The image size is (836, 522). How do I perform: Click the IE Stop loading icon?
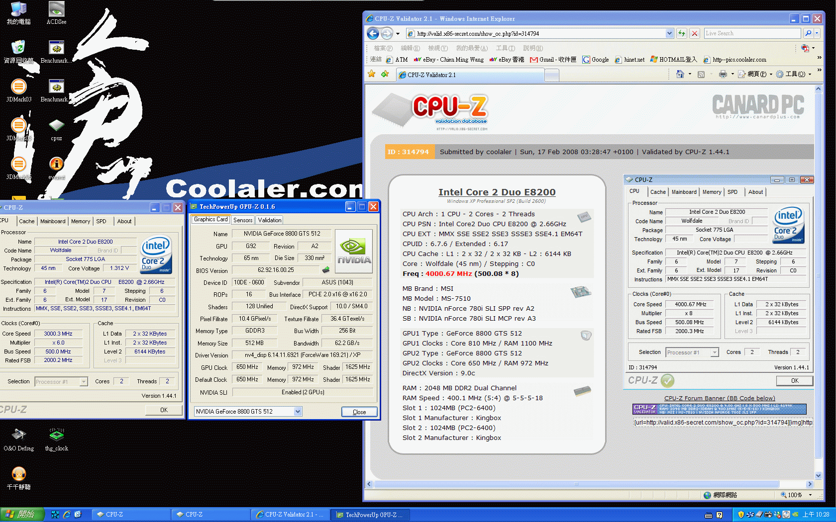(694, 33)
